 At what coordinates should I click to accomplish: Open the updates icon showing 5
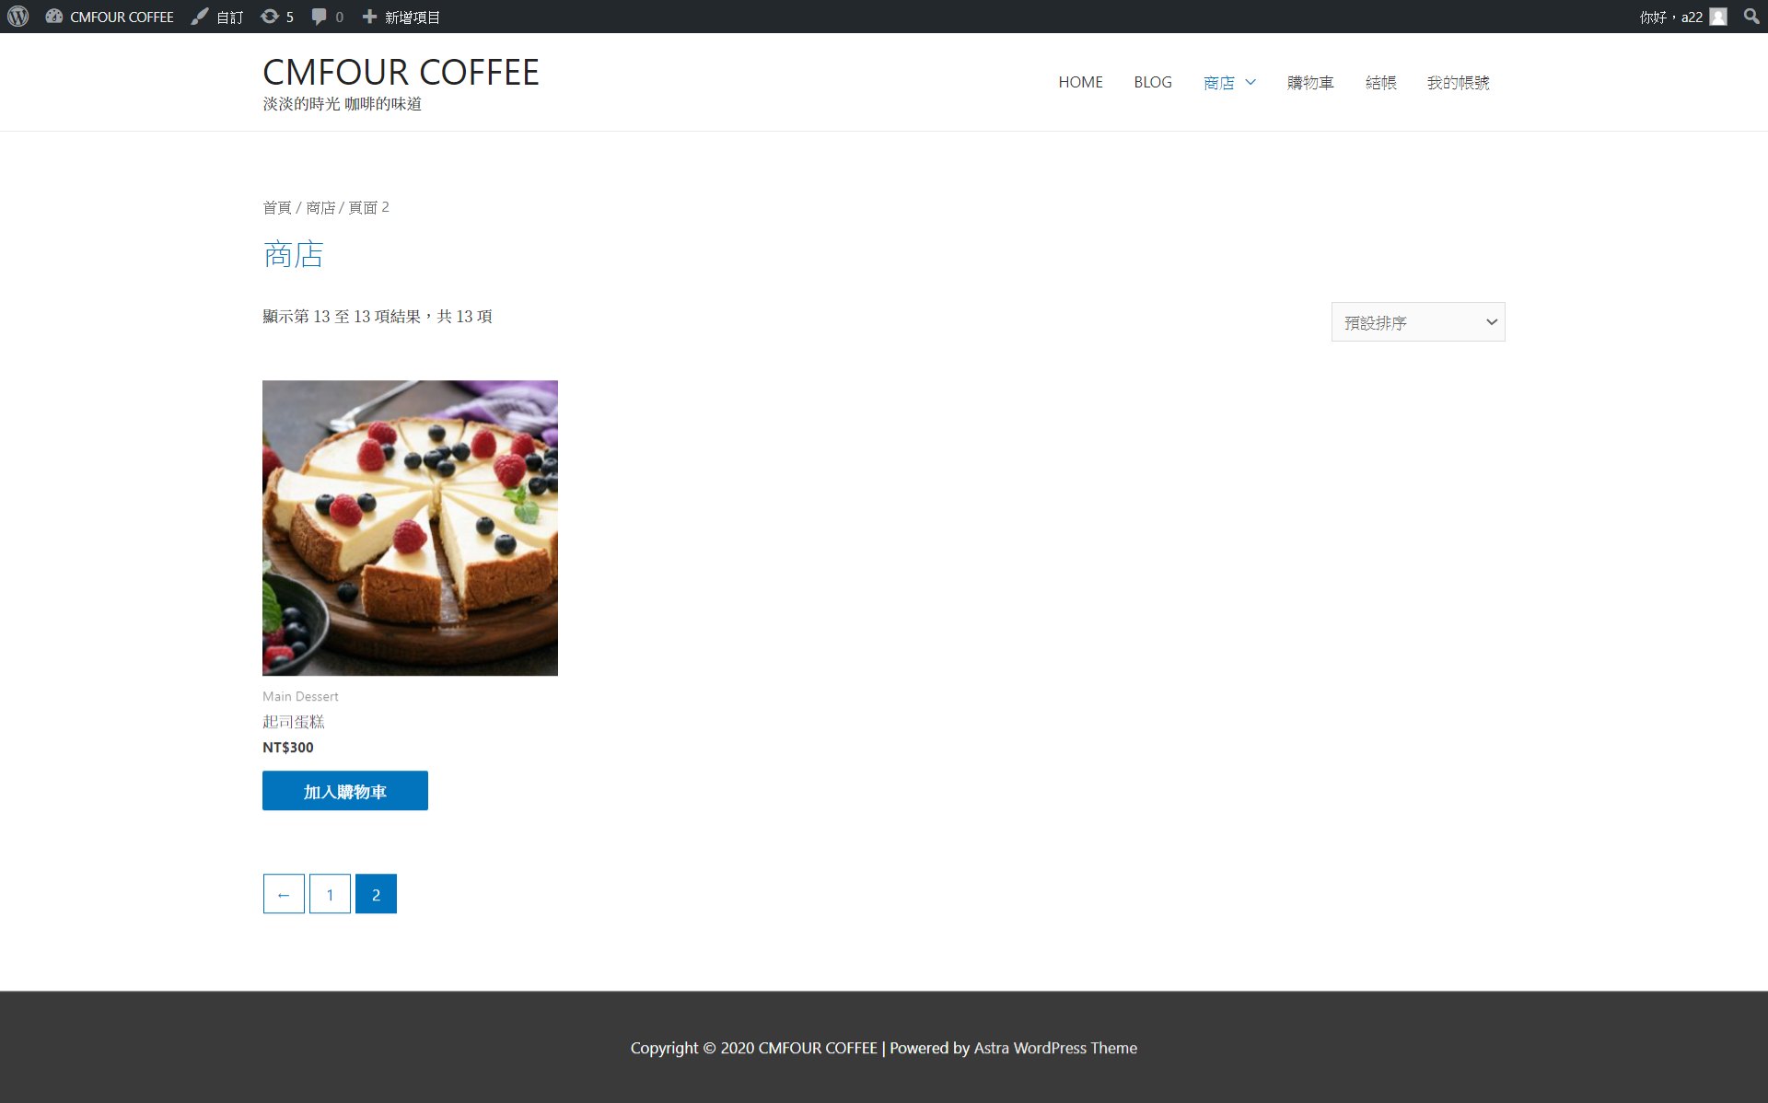[270, 17]
